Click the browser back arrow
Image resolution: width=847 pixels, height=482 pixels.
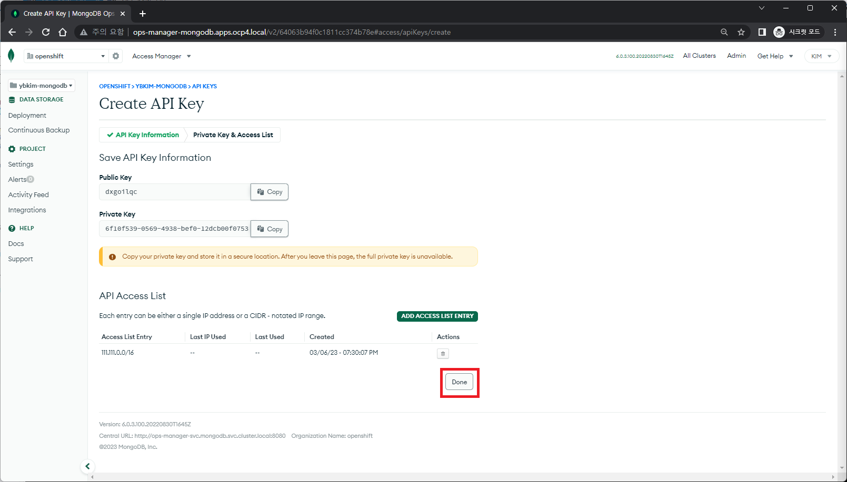12,32
